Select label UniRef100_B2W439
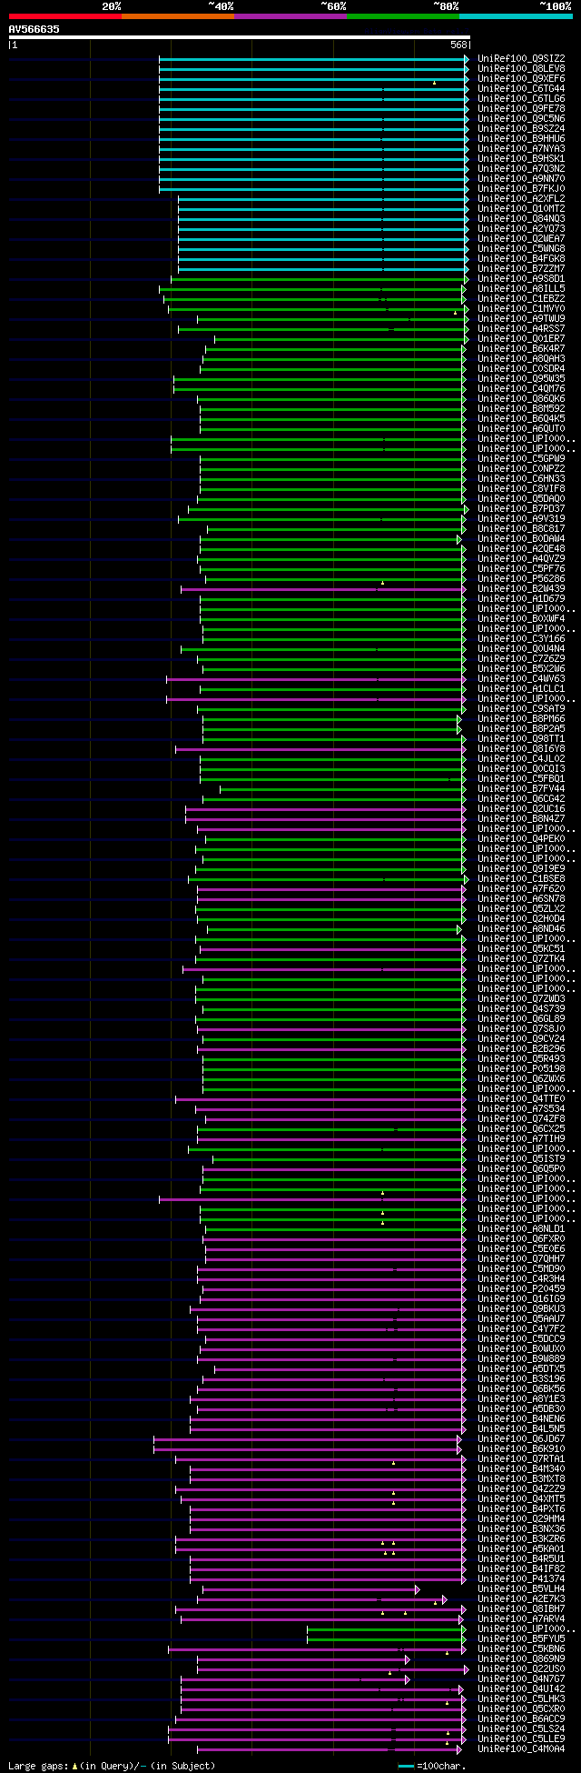The image size is (581, 1773). pyautogui.click(x=521, y=589)
